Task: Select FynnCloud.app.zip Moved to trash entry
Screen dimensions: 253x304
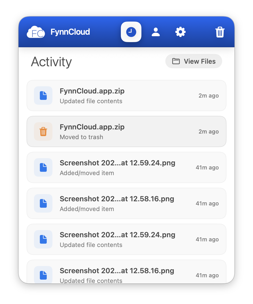Action: (127, 131)
